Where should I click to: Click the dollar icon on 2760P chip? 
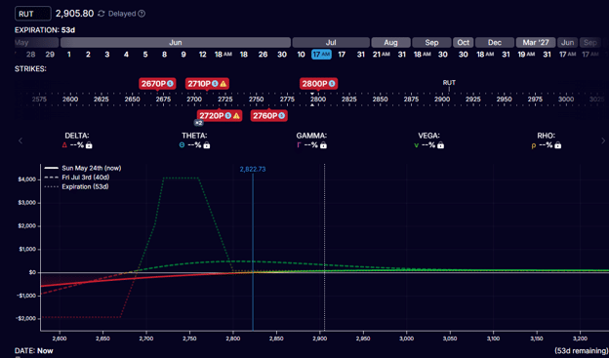pos(282,116)
